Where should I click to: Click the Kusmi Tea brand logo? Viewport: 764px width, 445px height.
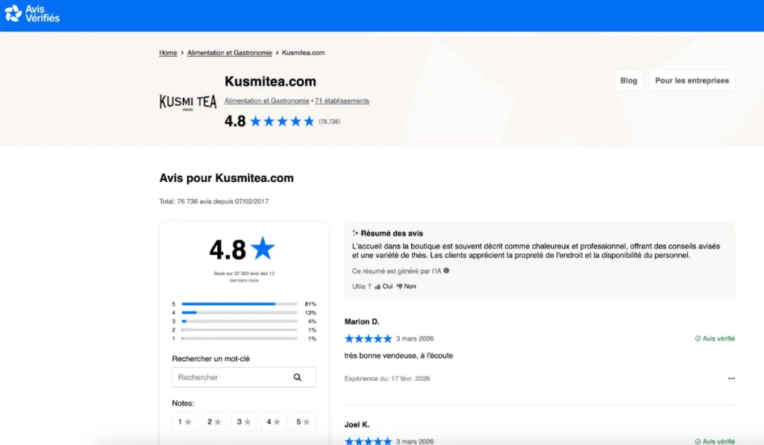pos(188,102)
